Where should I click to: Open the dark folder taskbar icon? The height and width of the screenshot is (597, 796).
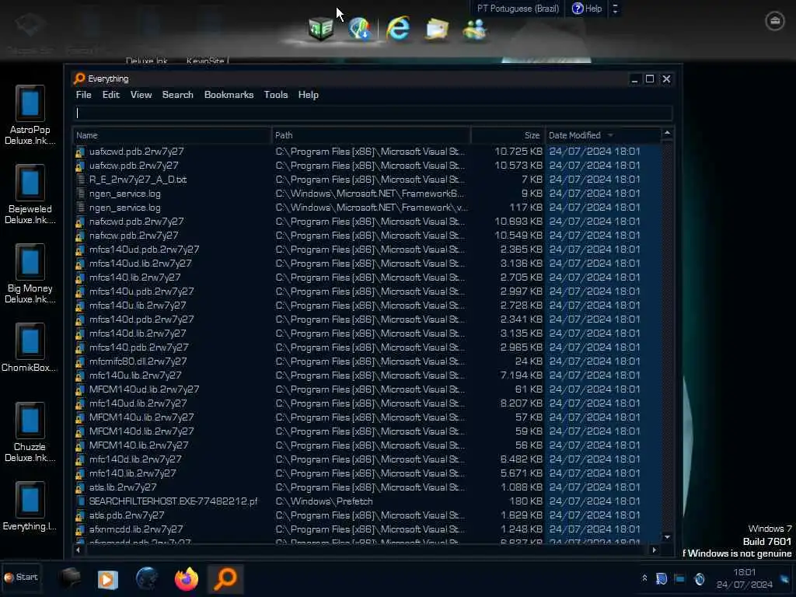pos(69,578)
